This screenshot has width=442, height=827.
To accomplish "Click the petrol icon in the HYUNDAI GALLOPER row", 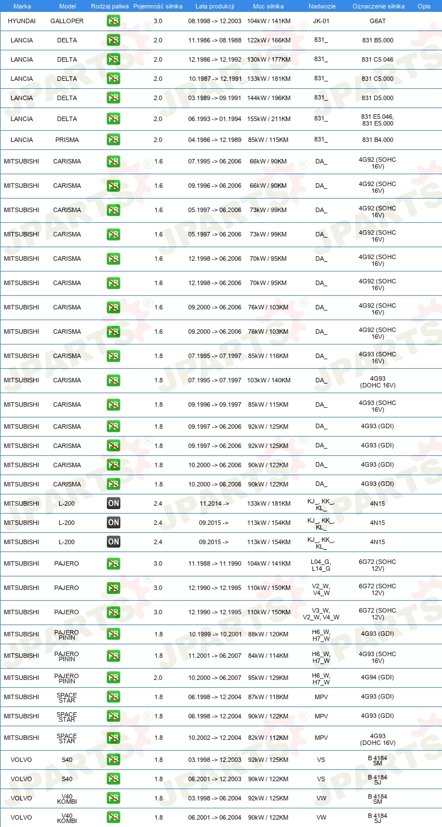I will (114, 21).
